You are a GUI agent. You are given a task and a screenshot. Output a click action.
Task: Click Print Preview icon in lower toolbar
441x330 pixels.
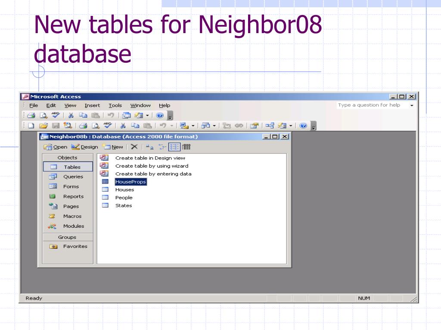pos(96,126)
